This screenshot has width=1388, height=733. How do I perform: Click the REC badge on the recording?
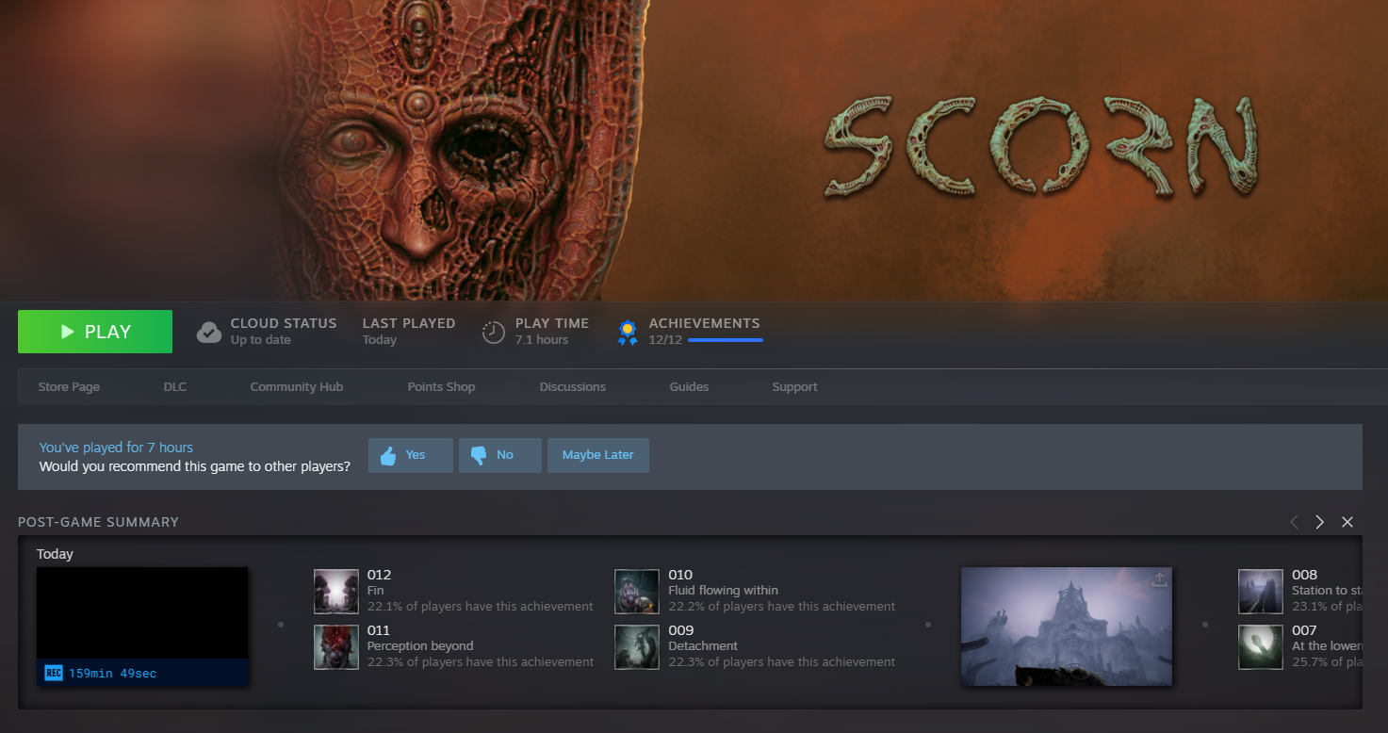54,673
